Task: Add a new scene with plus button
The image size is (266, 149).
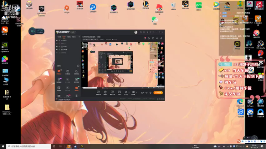Action: pyautogui.click(x=79, y=37)
